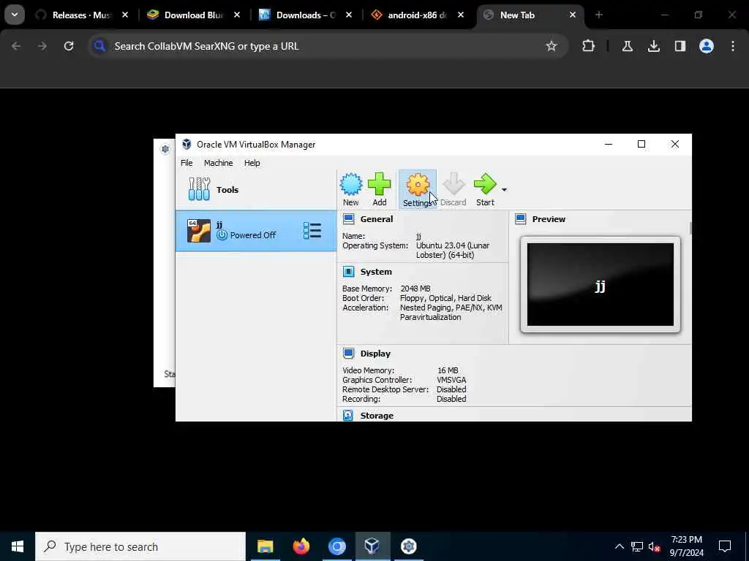Viewport: 749px width, 561px height.
Task: Switch to the Download BlueStacks tab
Action: 194,15
